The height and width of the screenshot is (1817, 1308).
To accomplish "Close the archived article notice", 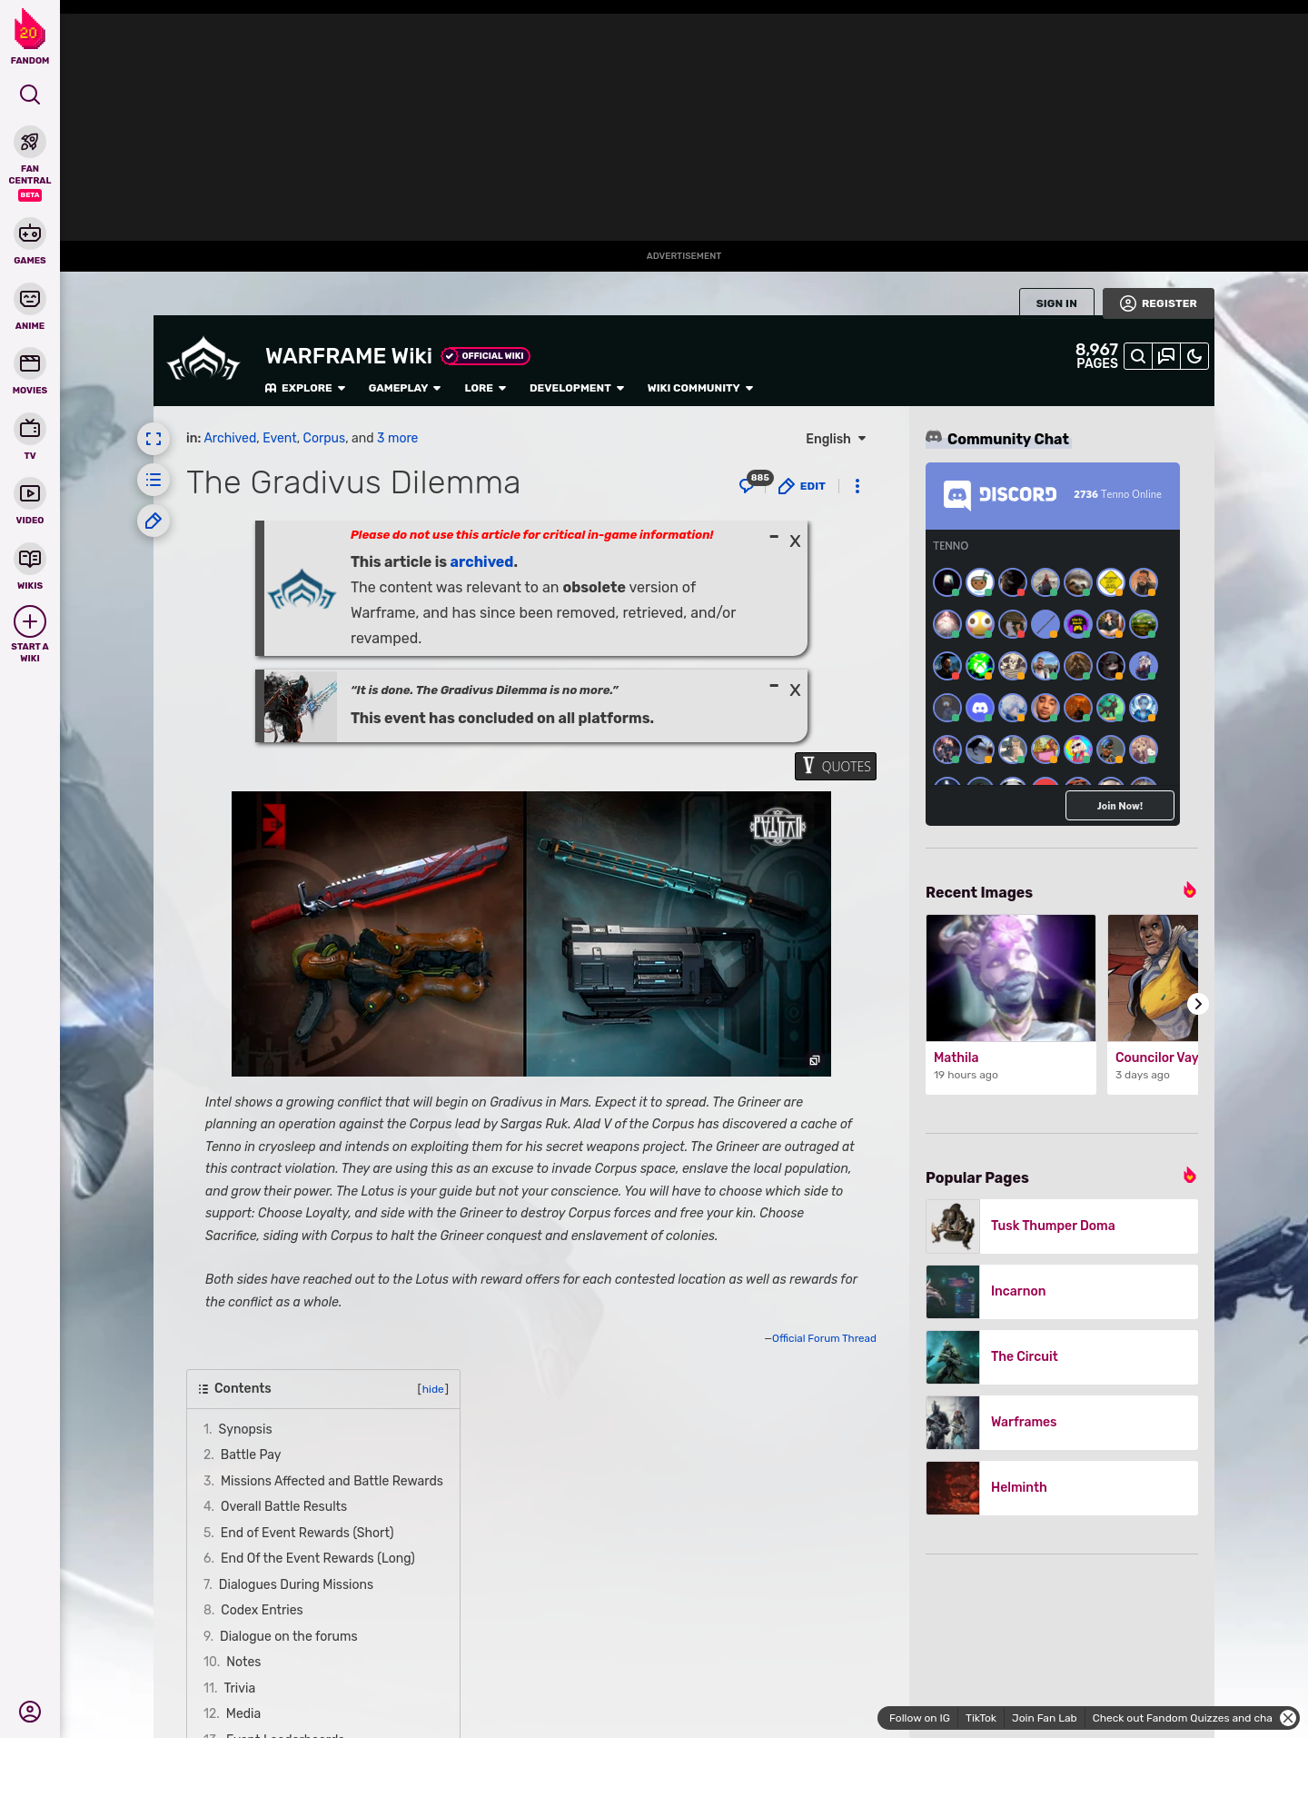I will tap(795, 541).
